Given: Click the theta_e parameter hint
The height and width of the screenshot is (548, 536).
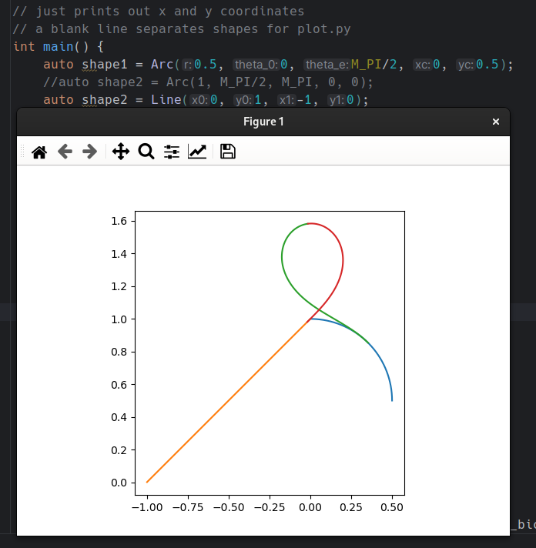Looking at the screenshot, I should [x=327, y=65].
